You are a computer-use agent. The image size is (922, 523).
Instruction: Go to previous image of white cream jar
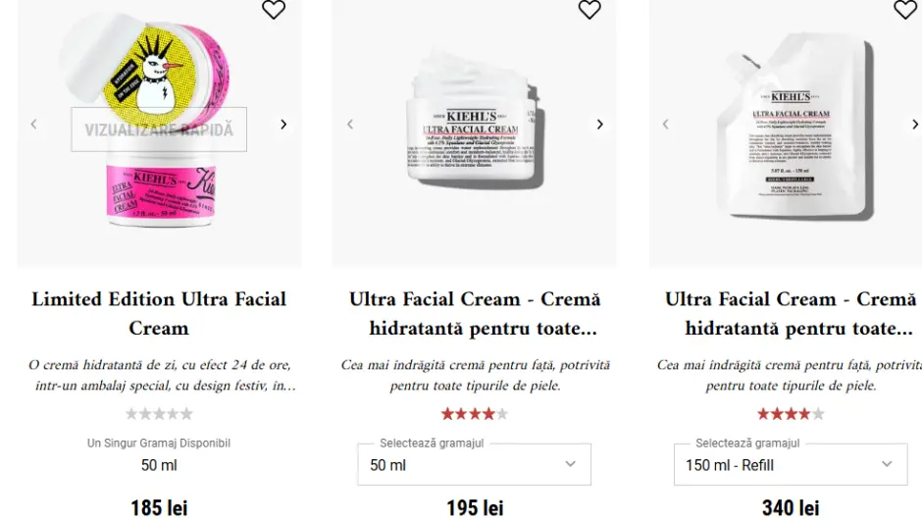[x=350, y=125]
